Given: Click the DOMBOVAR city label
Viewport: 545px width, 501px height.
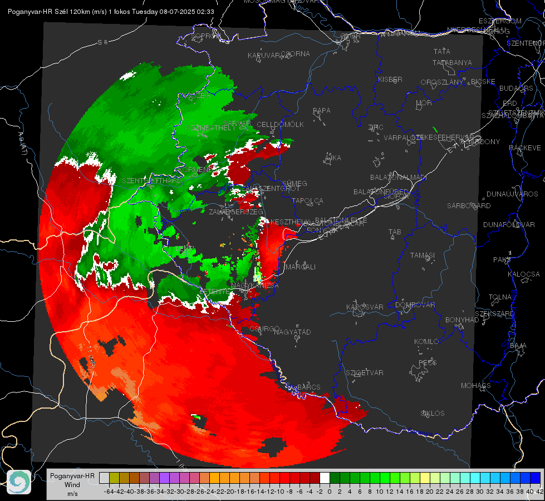Looking at the screenshot, I should 415,305.
